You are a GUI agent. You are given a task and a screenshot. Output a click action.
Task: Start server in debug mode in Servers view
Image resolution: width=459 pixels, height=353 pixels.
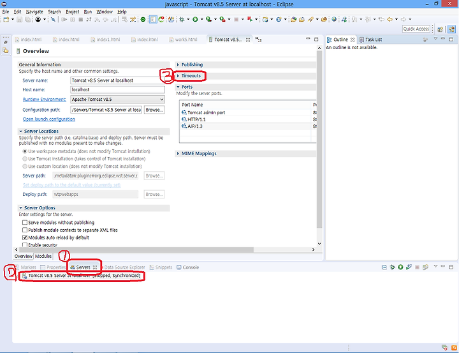[x=393, y=267]
